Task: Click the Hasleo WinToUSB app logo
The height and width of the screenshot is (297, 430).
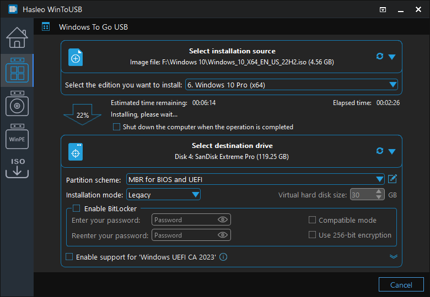Action: click(13, 9)
